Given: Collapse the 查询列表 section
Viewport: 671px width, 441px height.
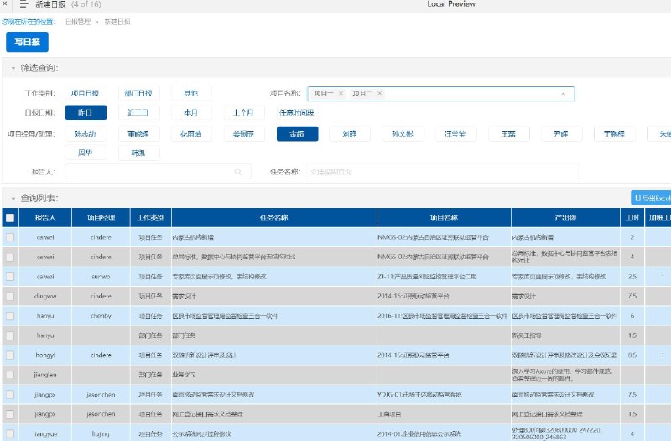Looking at the screenshot, I should 13,199.
